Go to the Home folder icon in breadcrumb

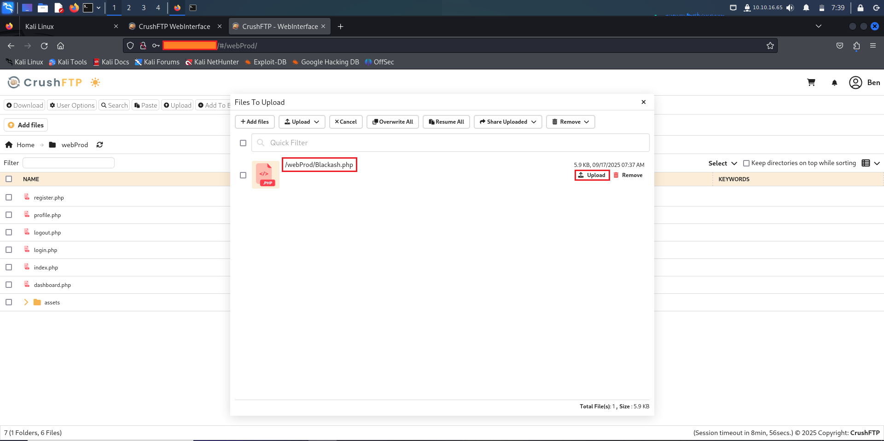9,145
